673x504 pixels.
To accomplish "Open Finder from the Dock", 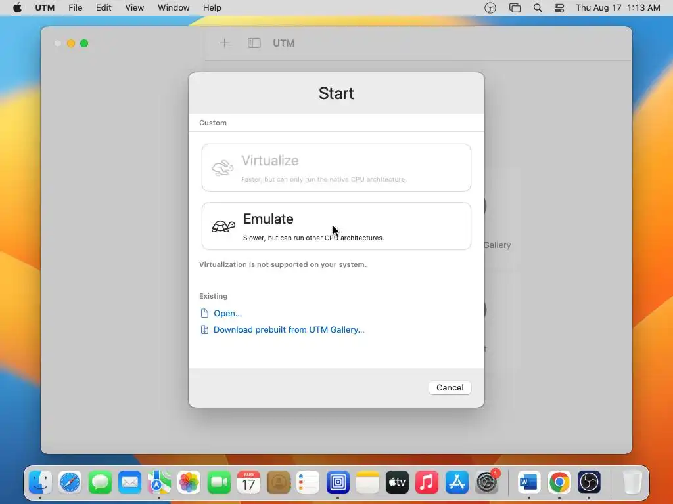I will 40,482.
